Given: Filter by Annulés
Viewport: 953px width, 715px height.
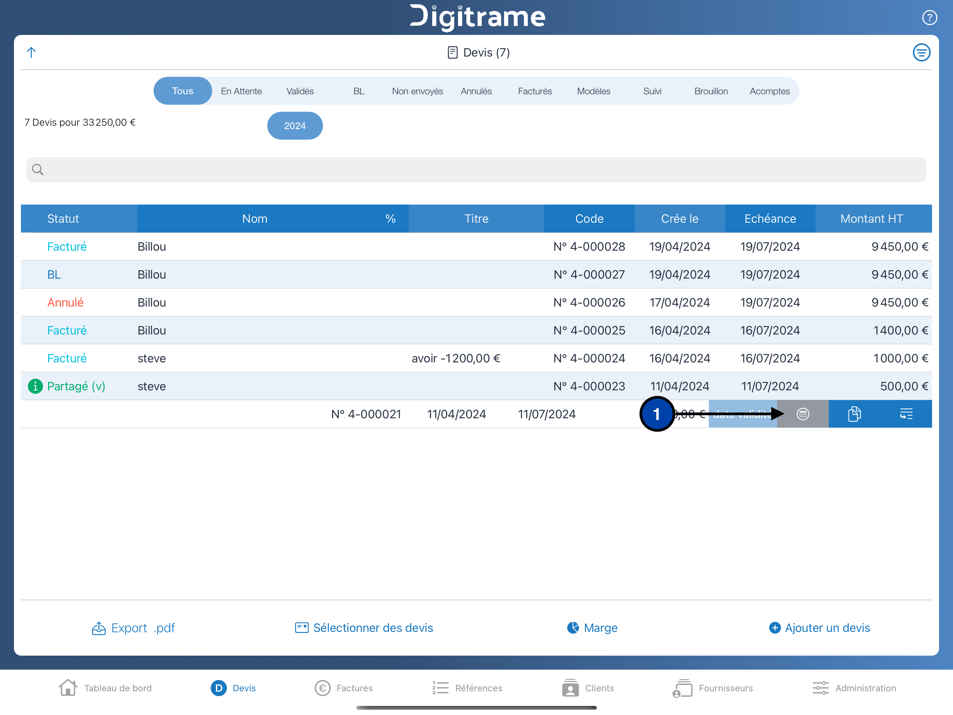Looking at the screenshot, I should [x=476, y=91].
